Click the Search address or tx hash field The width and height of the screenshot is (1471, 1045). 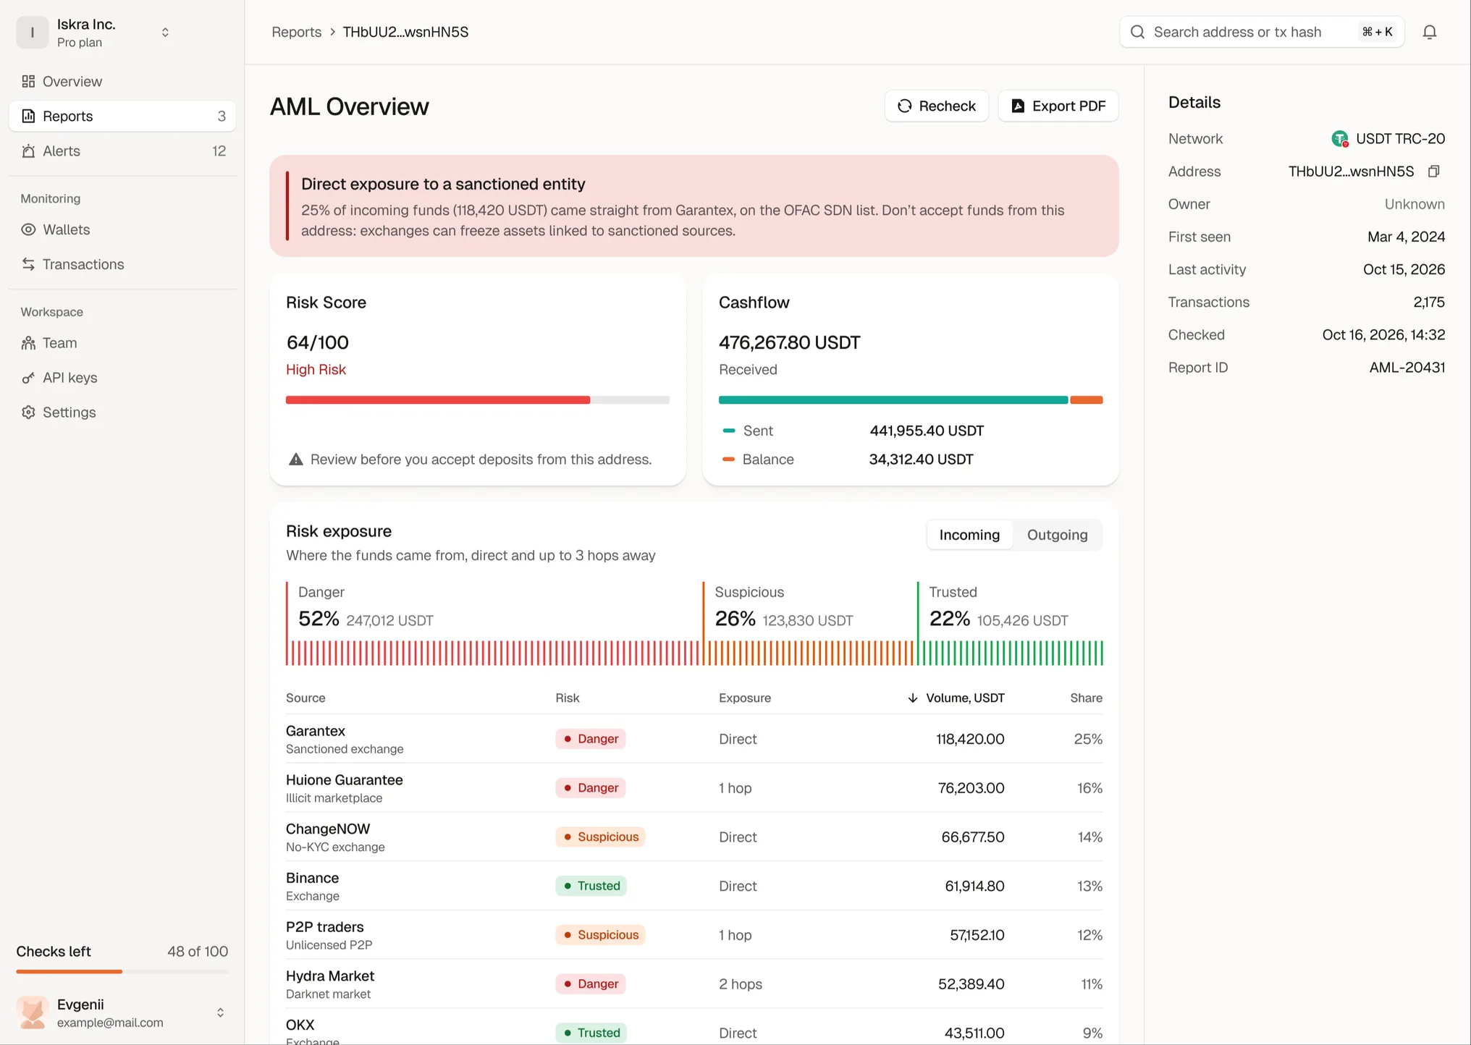pyautogui.click(x=1262, y=32)
